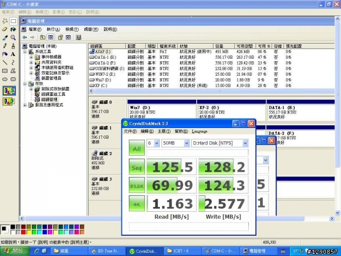This screenshot has width=341, height=256.
Task: Run the 4K test in CrystalDiskMark
Action: point(137,204)
